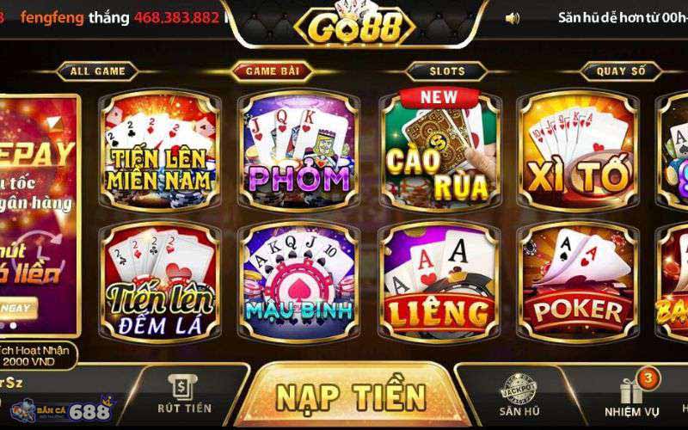688x430 pixels.
Task: Open the new Cào Rùa game
Action: [x=440, y=151]
